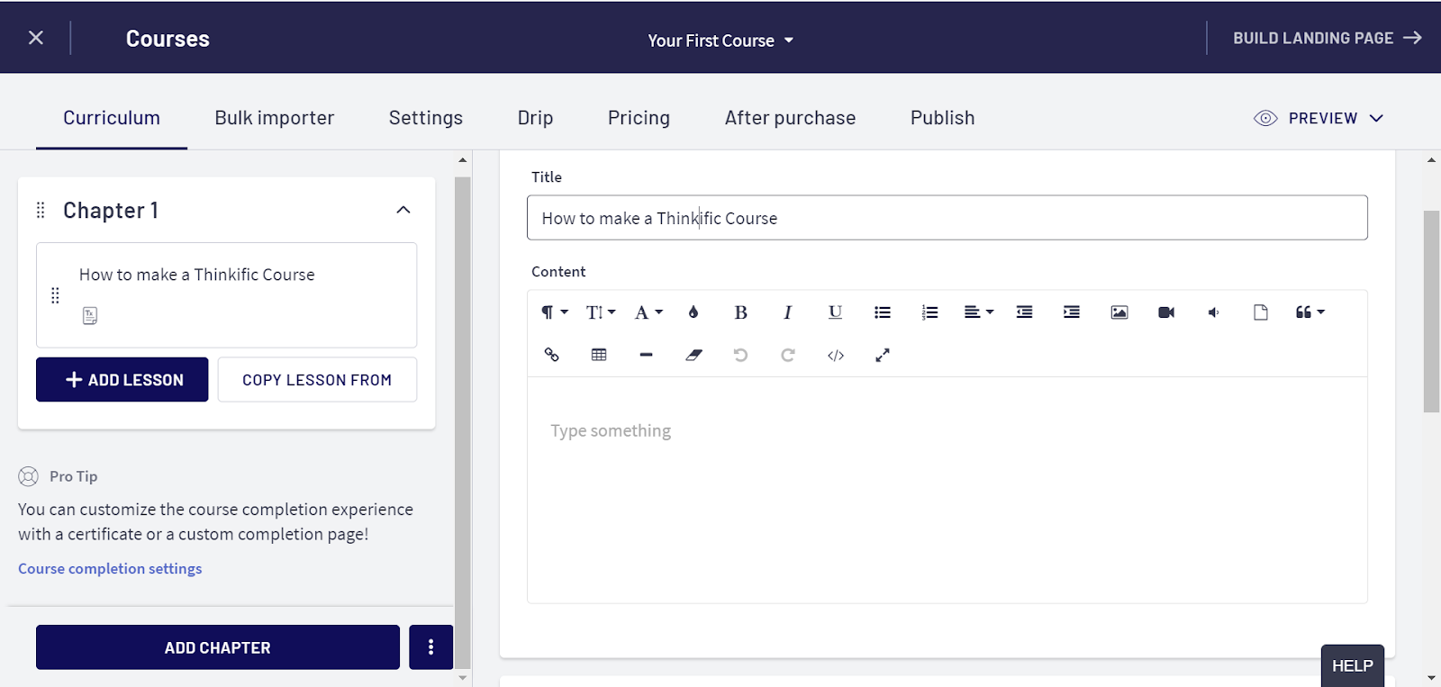Screen dimensions: 1441x687
Task: Toggle underline formatting
Action: coord(835,312)
